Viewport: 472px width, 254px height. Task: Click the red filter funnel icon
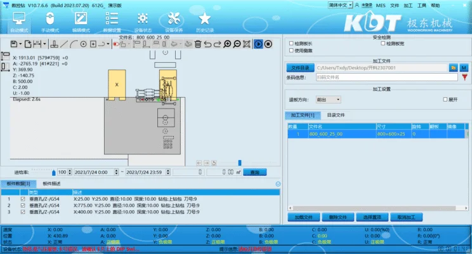pos(115,44)
